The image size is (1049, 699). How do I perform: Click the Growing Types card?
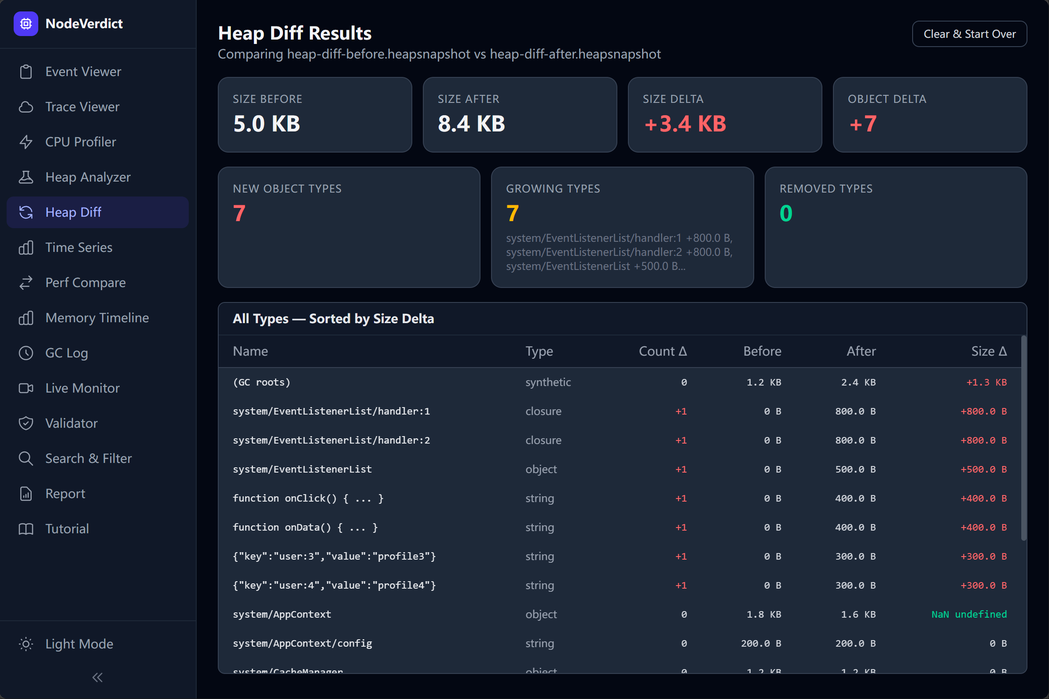623,227
